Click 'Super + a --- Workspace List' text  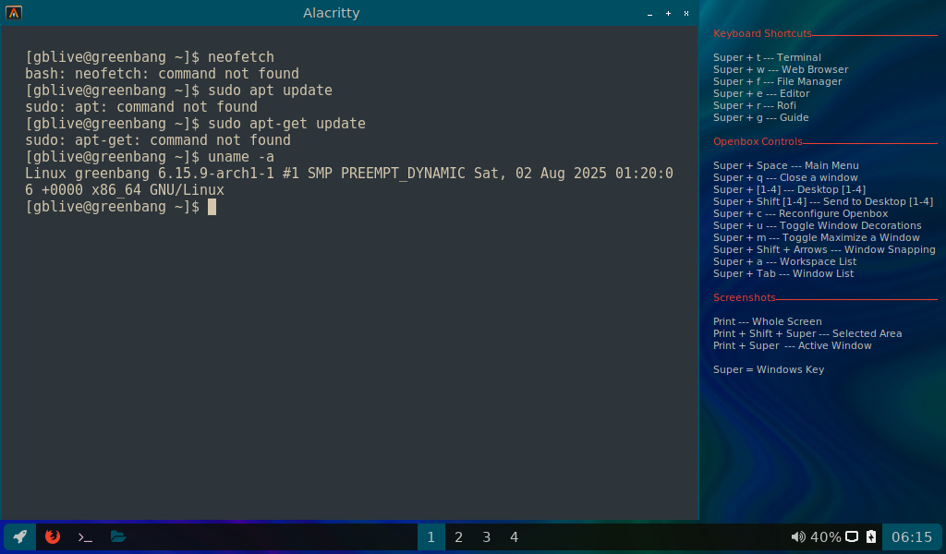785,262
